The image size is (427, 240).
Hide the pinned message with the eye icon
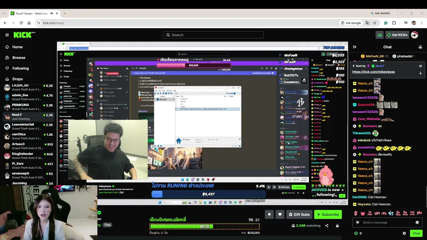tap(420, 66)
